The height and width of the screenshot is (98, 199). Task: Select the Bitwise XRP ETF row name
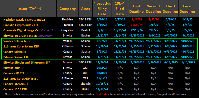click(14, 68)
